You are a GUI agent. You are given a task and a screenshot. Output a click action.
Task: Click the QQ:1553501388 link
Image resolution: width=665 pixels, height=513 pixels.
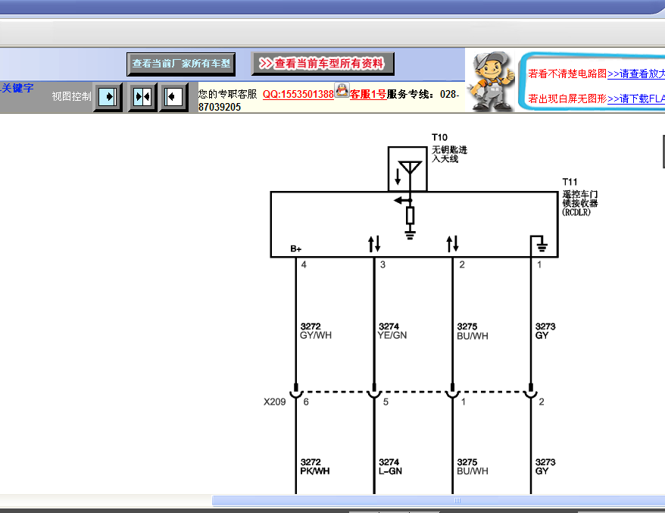298,94
